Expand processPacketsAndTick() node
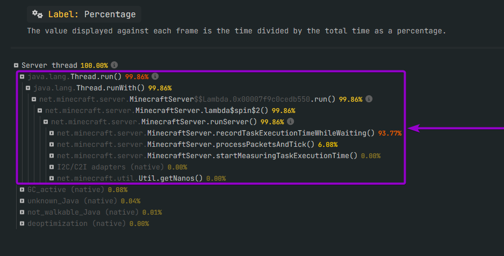504x256 pixels. click(x=52, y=144)
